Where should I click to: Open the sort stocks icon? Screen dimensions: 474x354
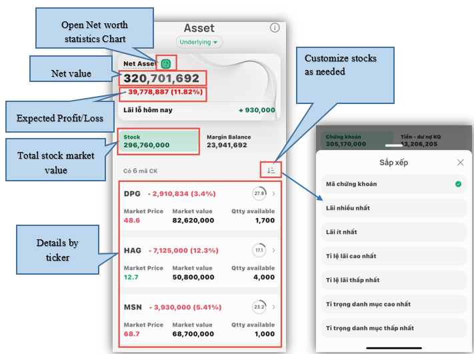271,171
